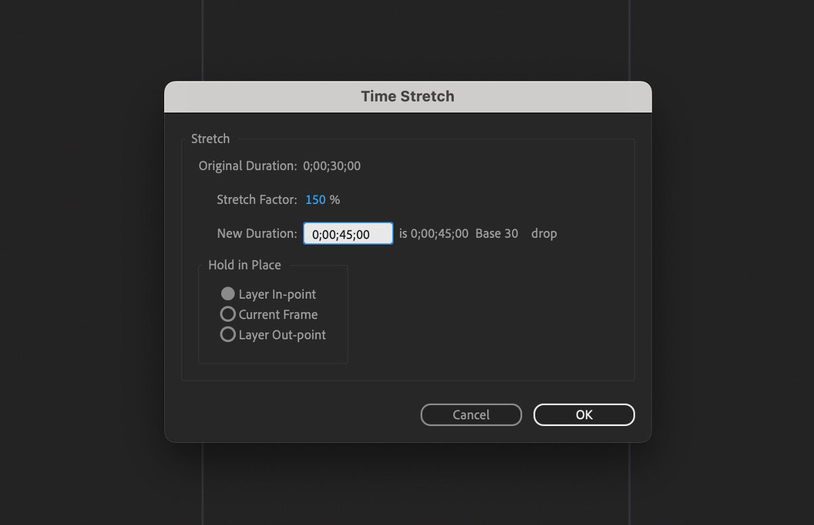
Task: Click the Hold in Place group label
Action: 244,265
